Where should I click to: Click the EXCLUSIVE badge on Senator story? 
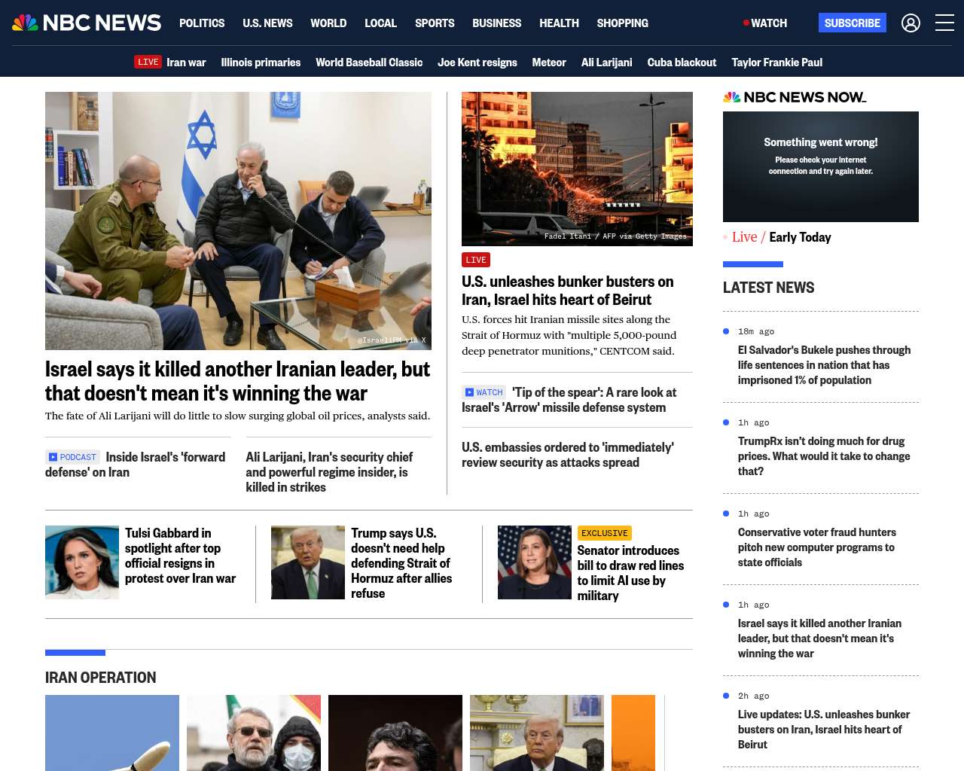tap(605, 533)
